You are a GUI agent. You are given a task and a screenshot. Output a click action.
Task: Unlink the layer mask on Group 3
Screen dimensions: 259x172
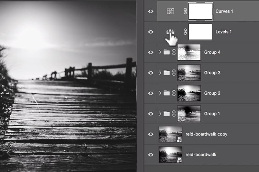tap(174, 73)
